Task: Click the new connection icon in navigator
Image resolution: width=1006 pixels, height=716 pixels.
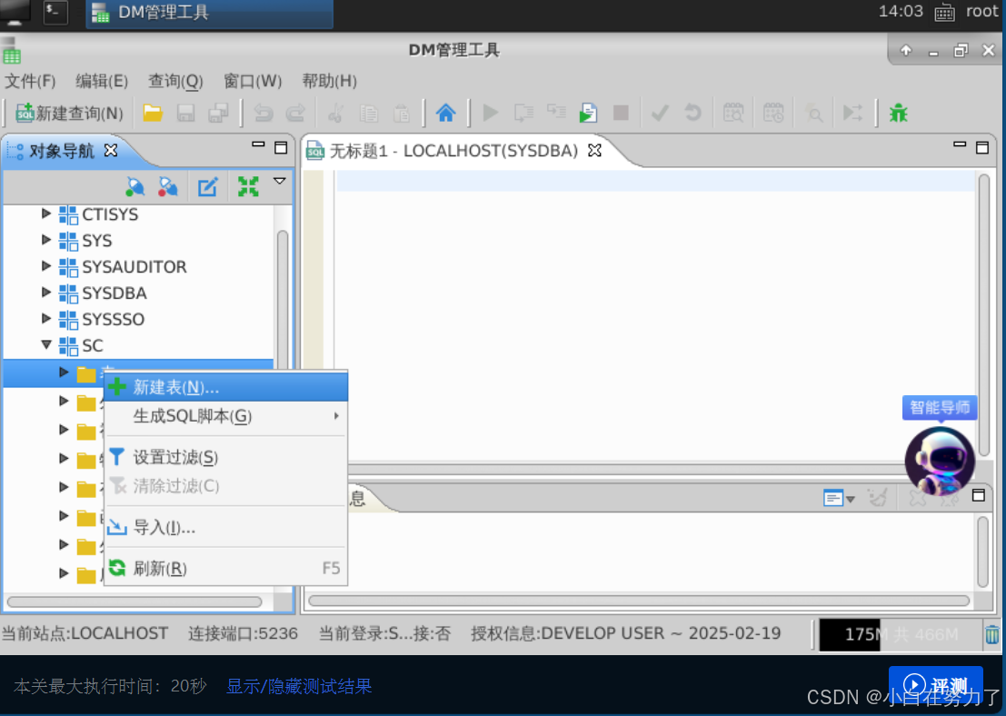Action: tap(135, 186)
